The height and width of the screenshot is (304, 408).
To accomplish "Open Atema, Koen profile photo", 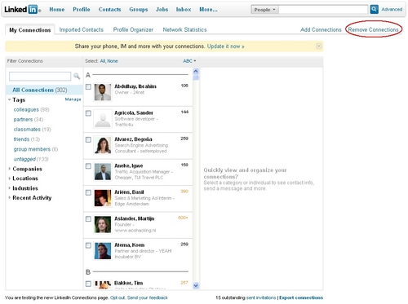I will 103,251.
